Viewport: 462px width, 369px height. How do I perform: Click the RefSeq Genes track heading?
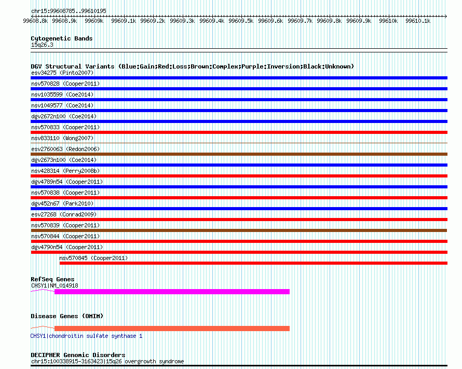(x=52, y=279)
